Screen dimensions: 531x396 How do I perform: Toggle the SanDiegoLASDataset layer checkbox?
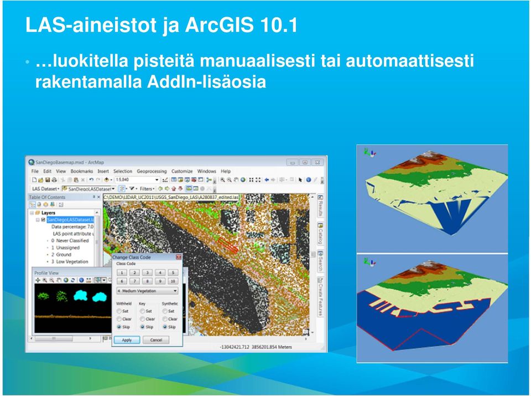[x=43, y=220]
